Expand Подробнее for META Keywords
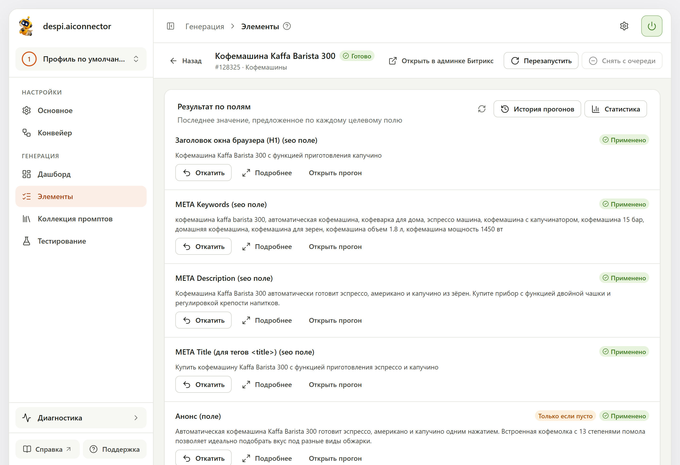This screenshot has width=680, height=465. pyautogui.click(x=267, y=247)
